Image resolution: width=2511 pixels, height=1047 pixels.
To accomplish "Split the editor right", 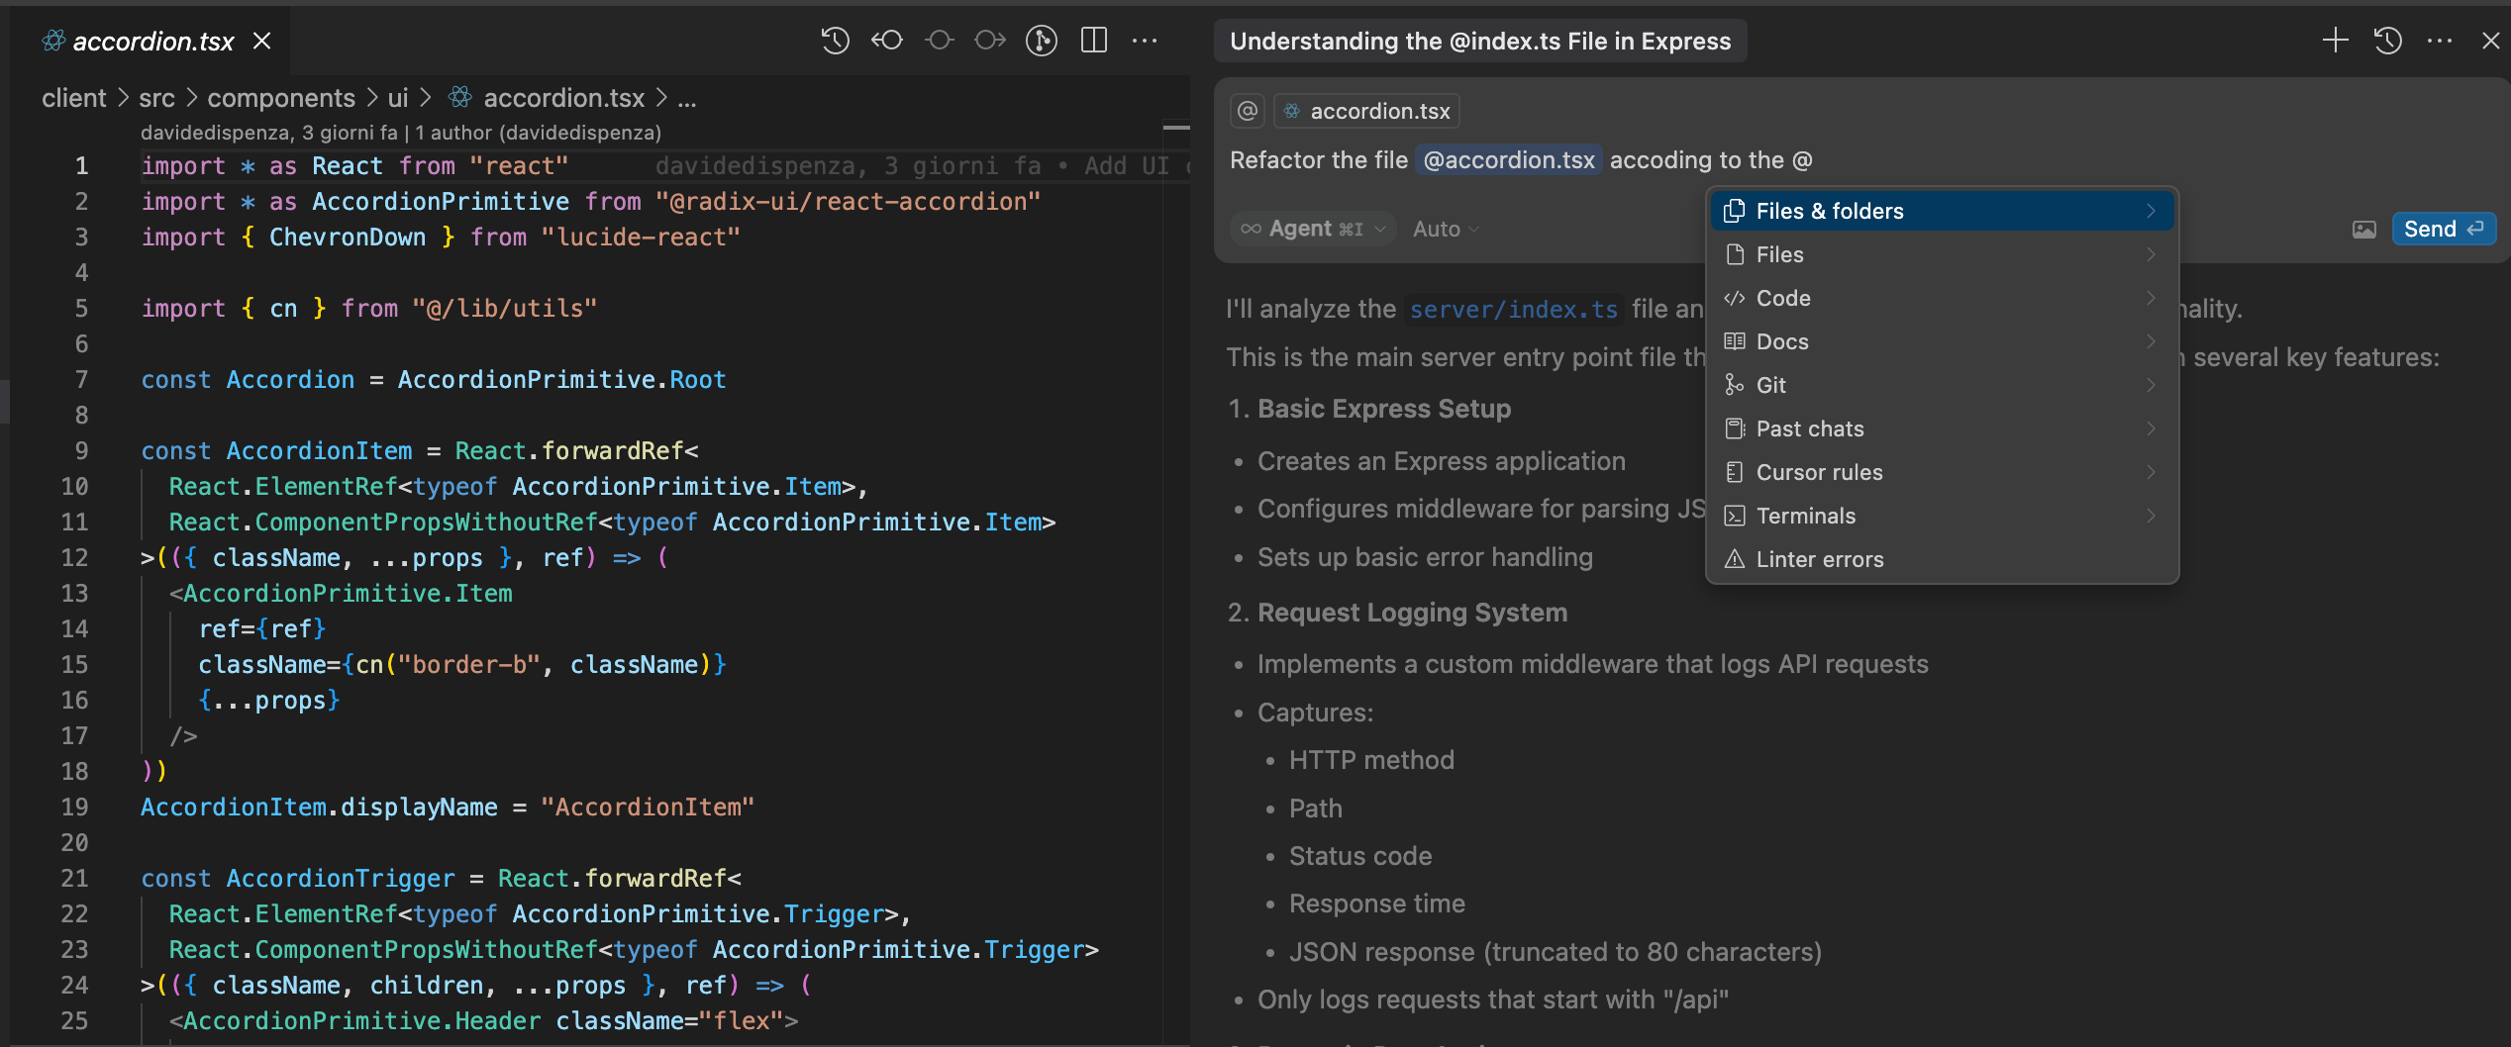I will (1094, 41).
